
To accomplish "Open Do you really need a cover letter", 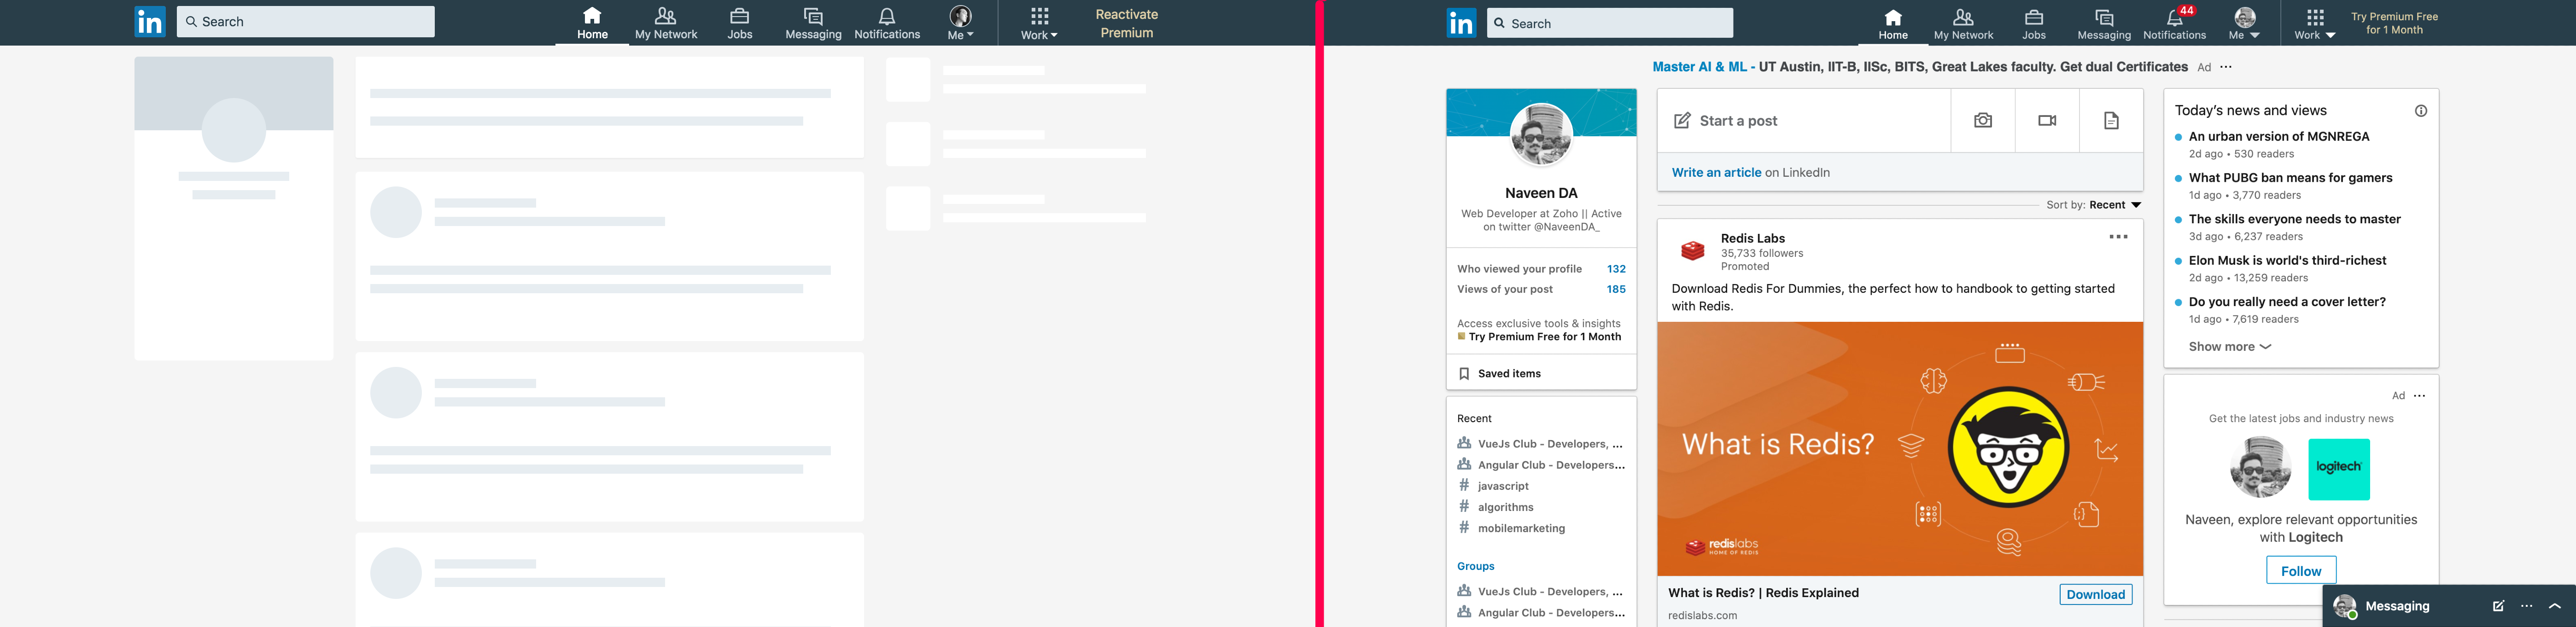I will pos(2287,302).
